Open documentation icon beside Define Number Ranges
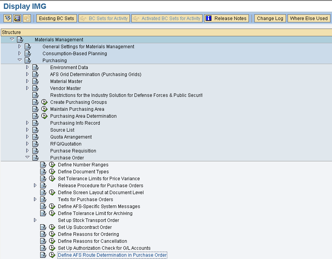The image size is (332, 259). coord(43,164)
